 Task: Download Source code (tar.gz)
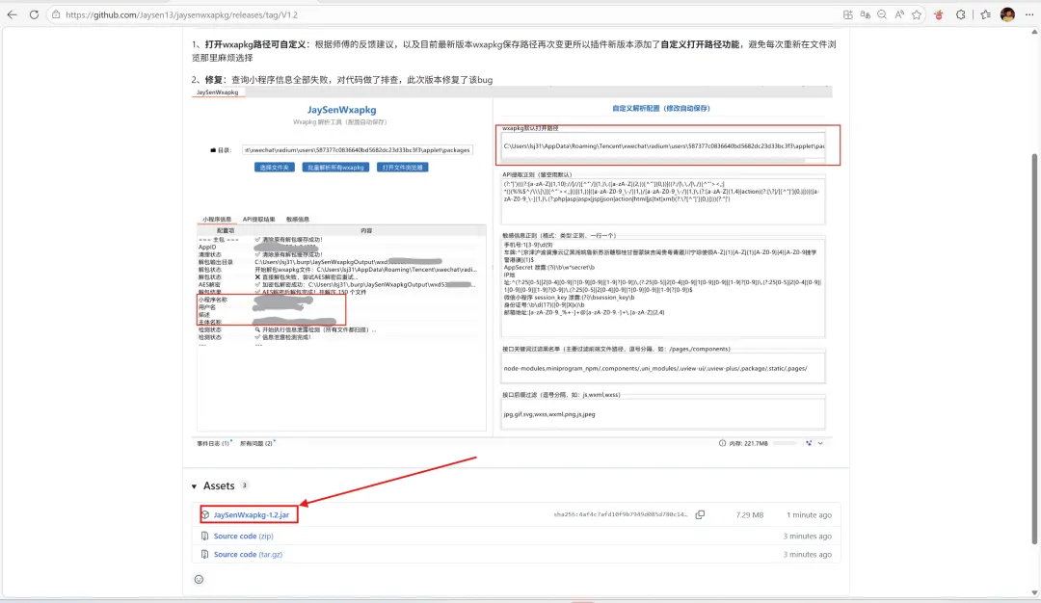pyautogui.click(x=248, y=555)
